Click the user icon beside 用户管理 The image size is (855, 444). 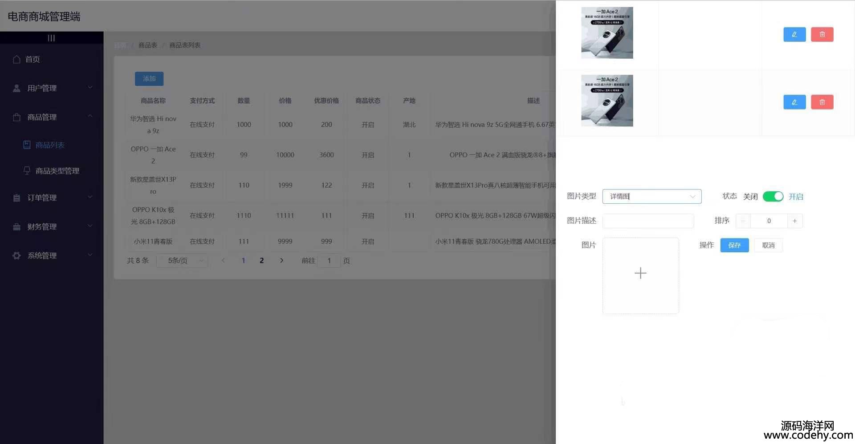click(16, 88)
